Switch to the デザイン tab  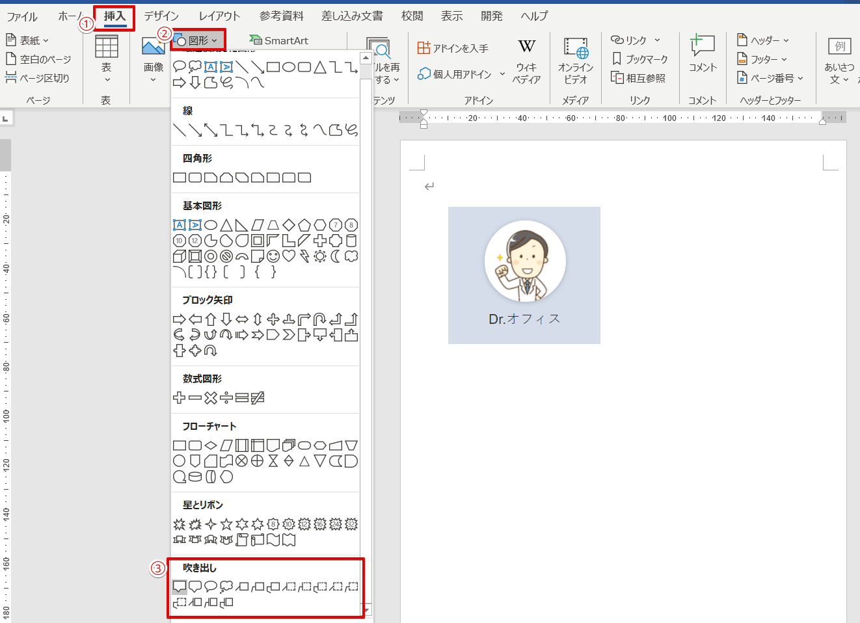[161, 16]
